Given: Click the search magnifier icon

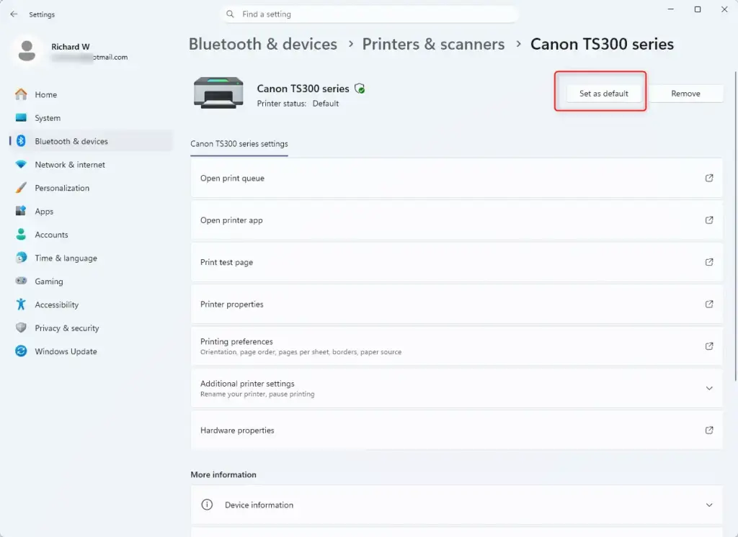Looking at the screenshot, I should pyautogui.click(x=230, y=14).
